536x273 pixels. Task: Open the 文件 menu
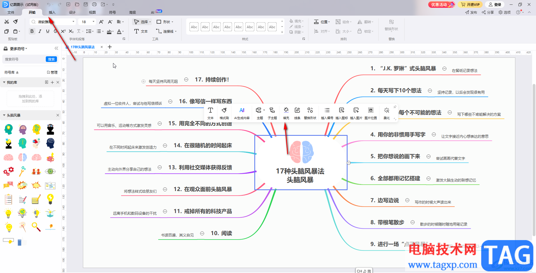[x=11, y=12]
